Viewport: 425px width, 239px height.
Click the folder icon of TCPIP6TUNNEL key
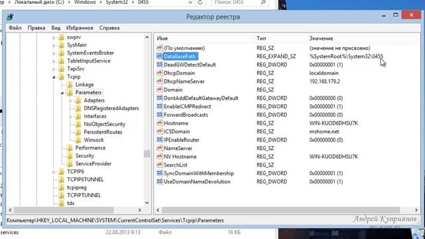click(x=62, y=179)
